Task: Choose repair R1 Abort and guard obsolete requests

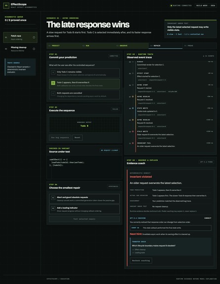Action: pos(85,199)
